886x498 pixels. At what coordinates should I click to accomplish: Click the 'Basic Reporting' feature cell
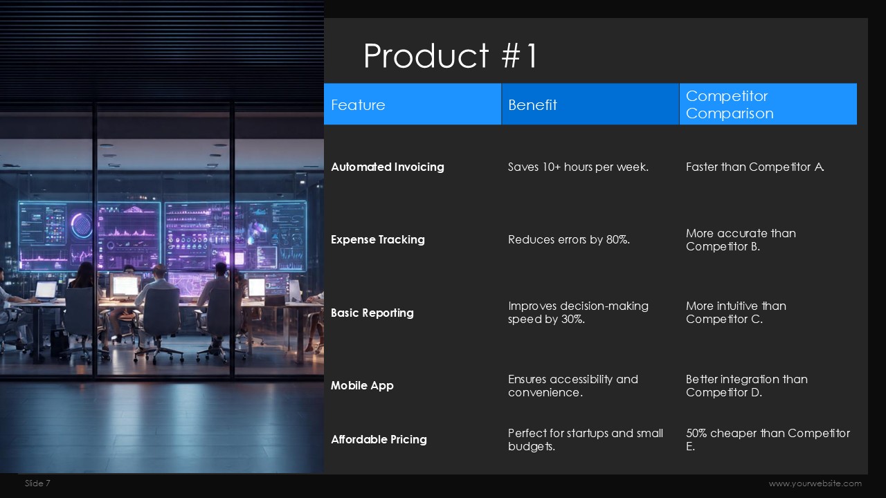(372, 313)
